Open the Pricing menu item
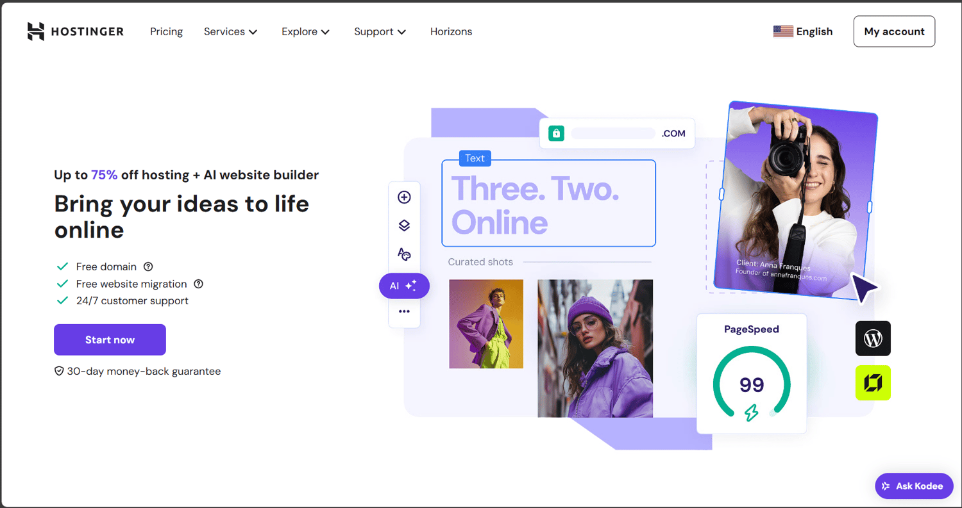 (x=166, y=31)
